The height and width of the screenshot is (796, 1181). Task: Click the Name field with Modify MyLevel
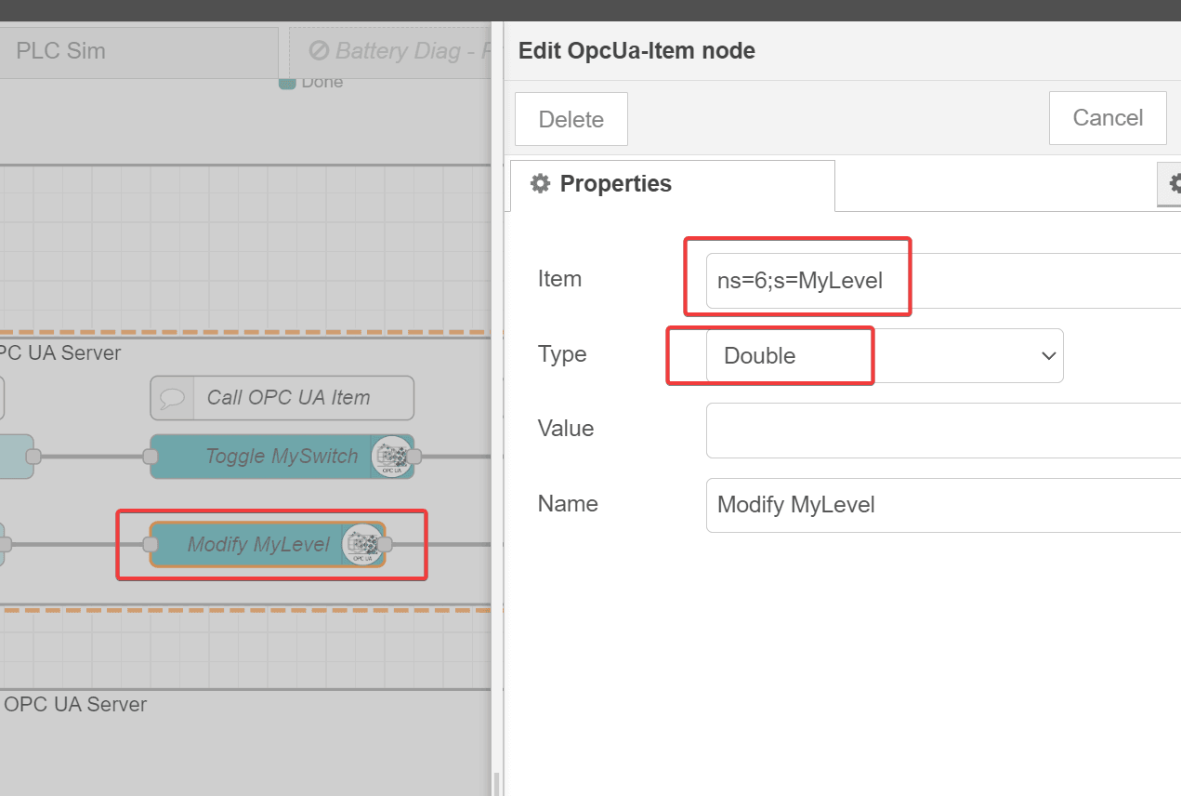click(x=938, y=505)
